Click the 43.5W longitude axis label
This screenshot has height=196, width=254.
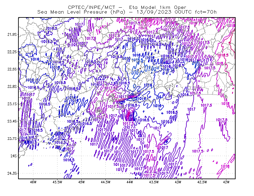(154, 182)
